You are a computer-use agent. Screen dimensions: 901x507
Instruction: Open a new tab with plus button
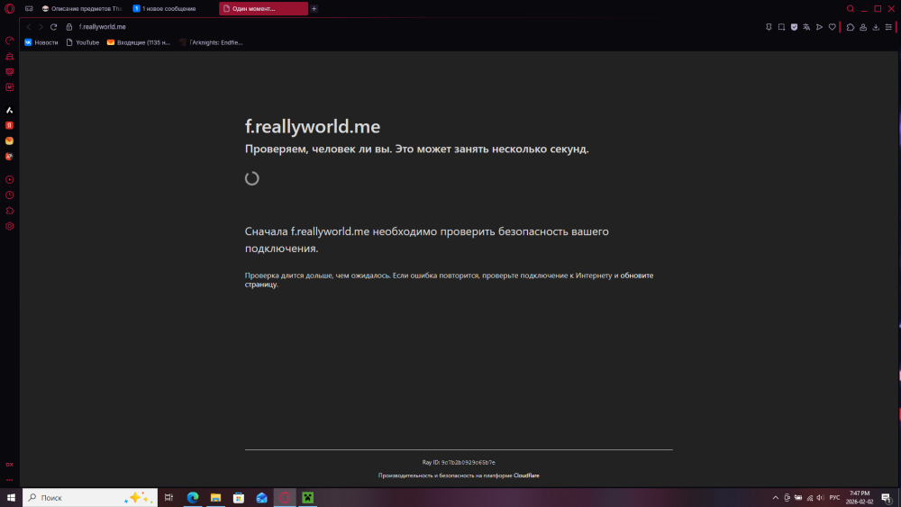point(314,9)
